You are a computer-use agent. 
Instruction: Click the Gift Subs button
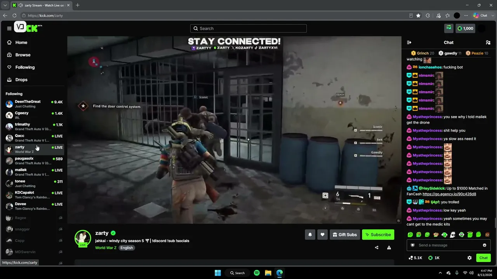click(x=345, y=234)
